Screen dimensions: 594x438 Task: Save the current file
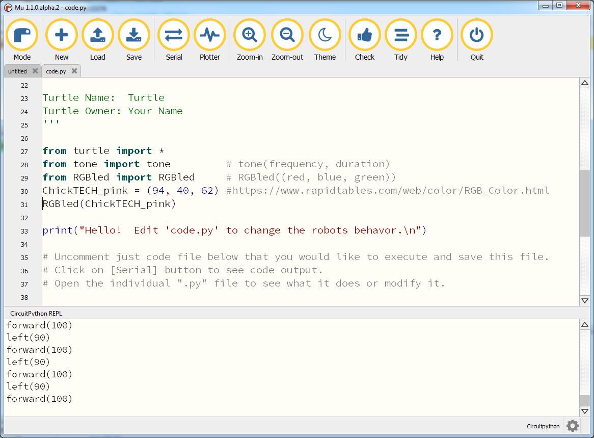[x=134, y=36]
